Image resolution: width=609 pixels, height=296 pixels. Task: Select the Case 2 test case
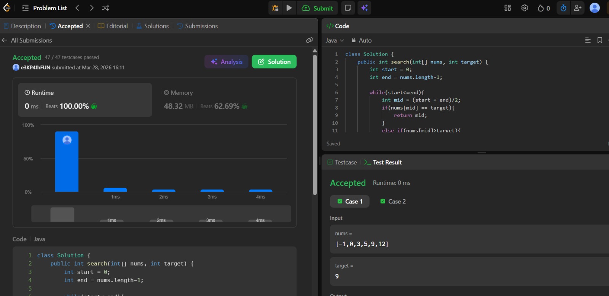click(393, 201)
